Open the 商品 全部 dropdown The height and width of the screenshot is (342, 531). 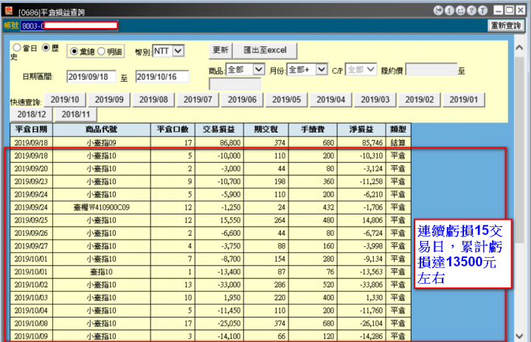coord(245,69)
